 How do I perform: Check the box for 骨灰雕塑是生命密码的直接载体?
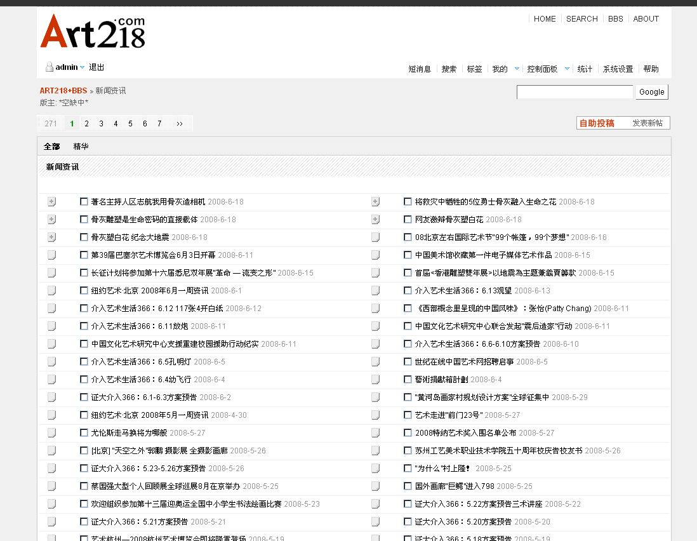pyautogui.click(x=84, y=219)
